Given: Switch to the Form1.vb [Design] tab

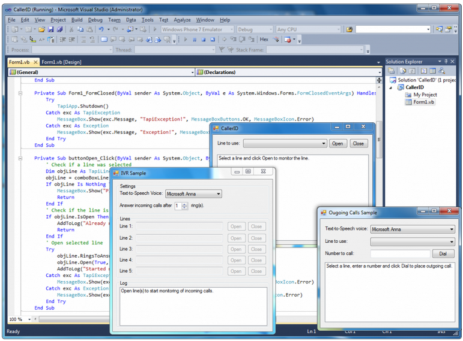Looking at the screenshot, I should click(x=61, y=62).
